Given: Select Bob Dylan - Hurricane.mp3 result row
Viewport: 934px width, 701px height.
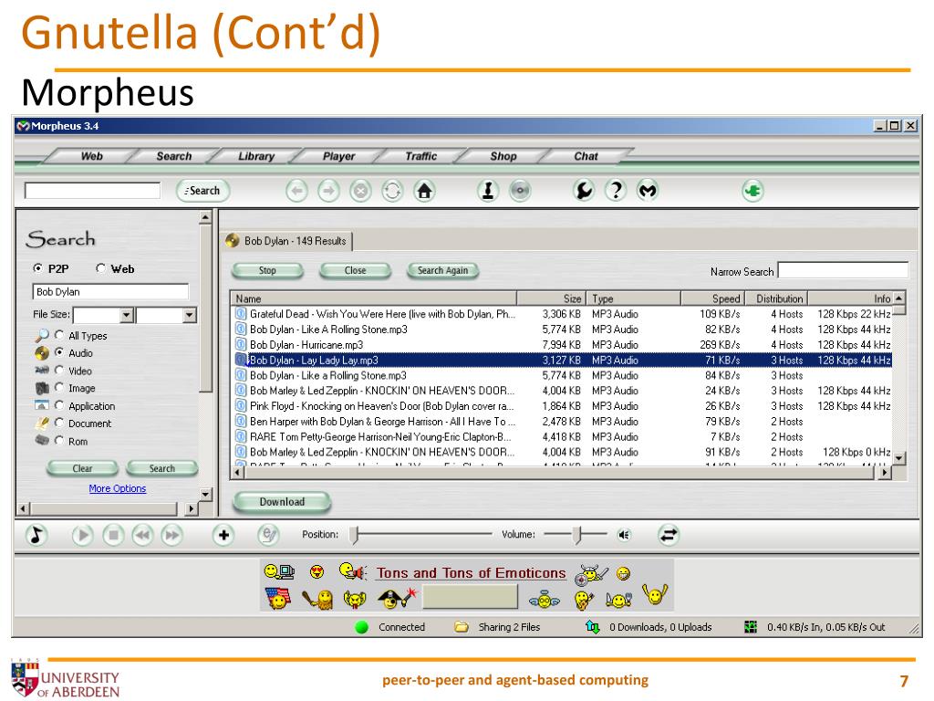Looking at the screenshot, I should (563, 344).
